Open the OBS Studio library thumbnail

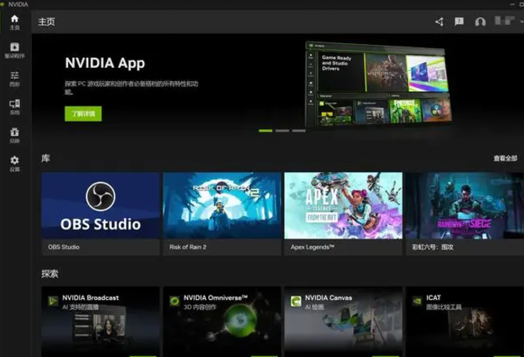pyautogui.click(x=101, y=206)
